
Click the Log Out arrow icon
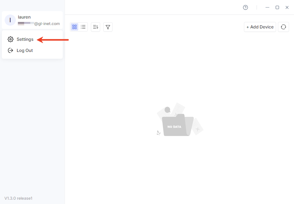click(11, 50)
